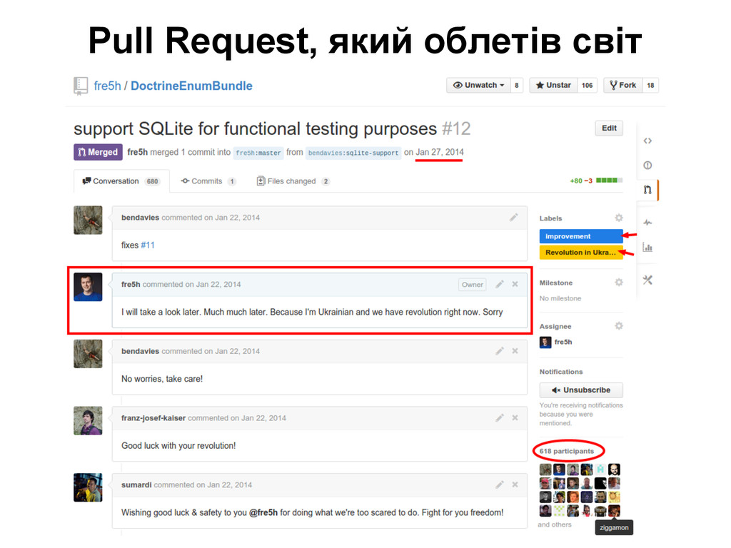Delete franz-josef-kaiser's comment

[515, 418]
